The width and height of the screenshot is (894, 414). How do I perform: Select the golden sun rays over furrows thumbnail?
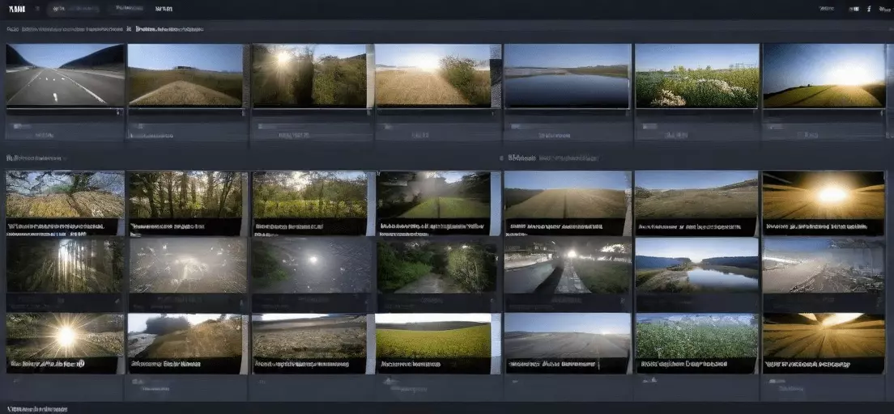click(x=824, y=336)
